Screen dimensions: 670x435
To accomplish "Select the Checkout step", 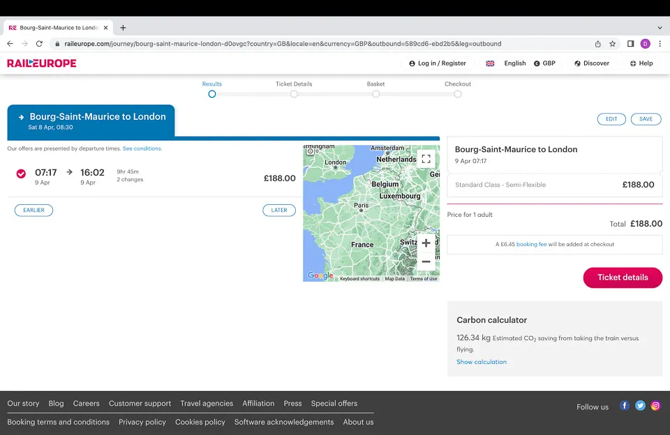I will [458, 94].
